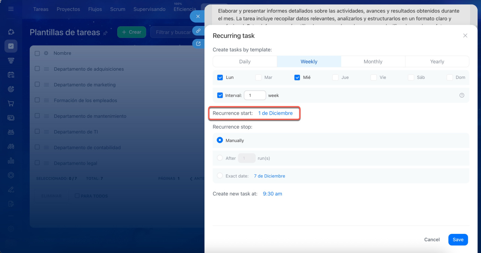Image resolution: width=481 pixels, height=253 pixels.
Task: Open the Exact date 7 de Diciembre picker
Action: pos(269,176)
